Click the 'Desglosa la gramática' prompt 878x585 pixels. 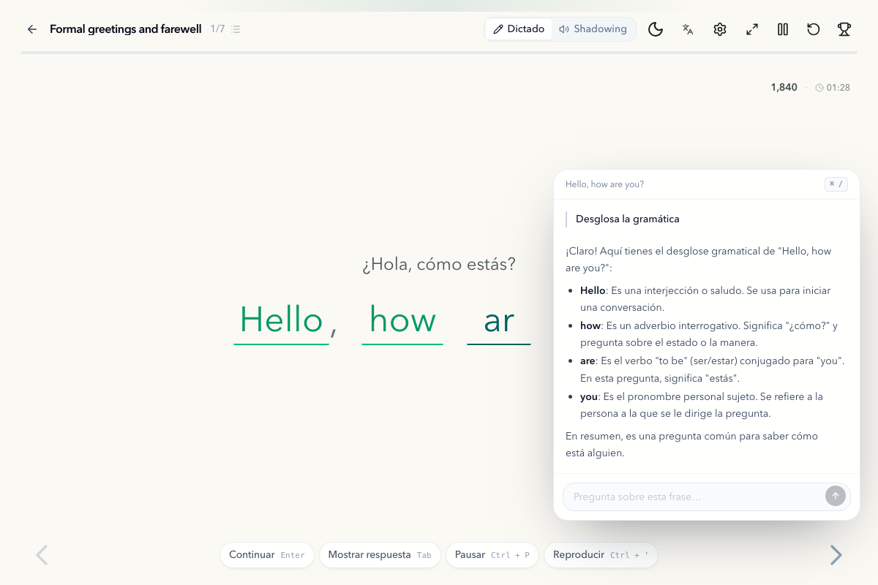(x=628, y=219)
